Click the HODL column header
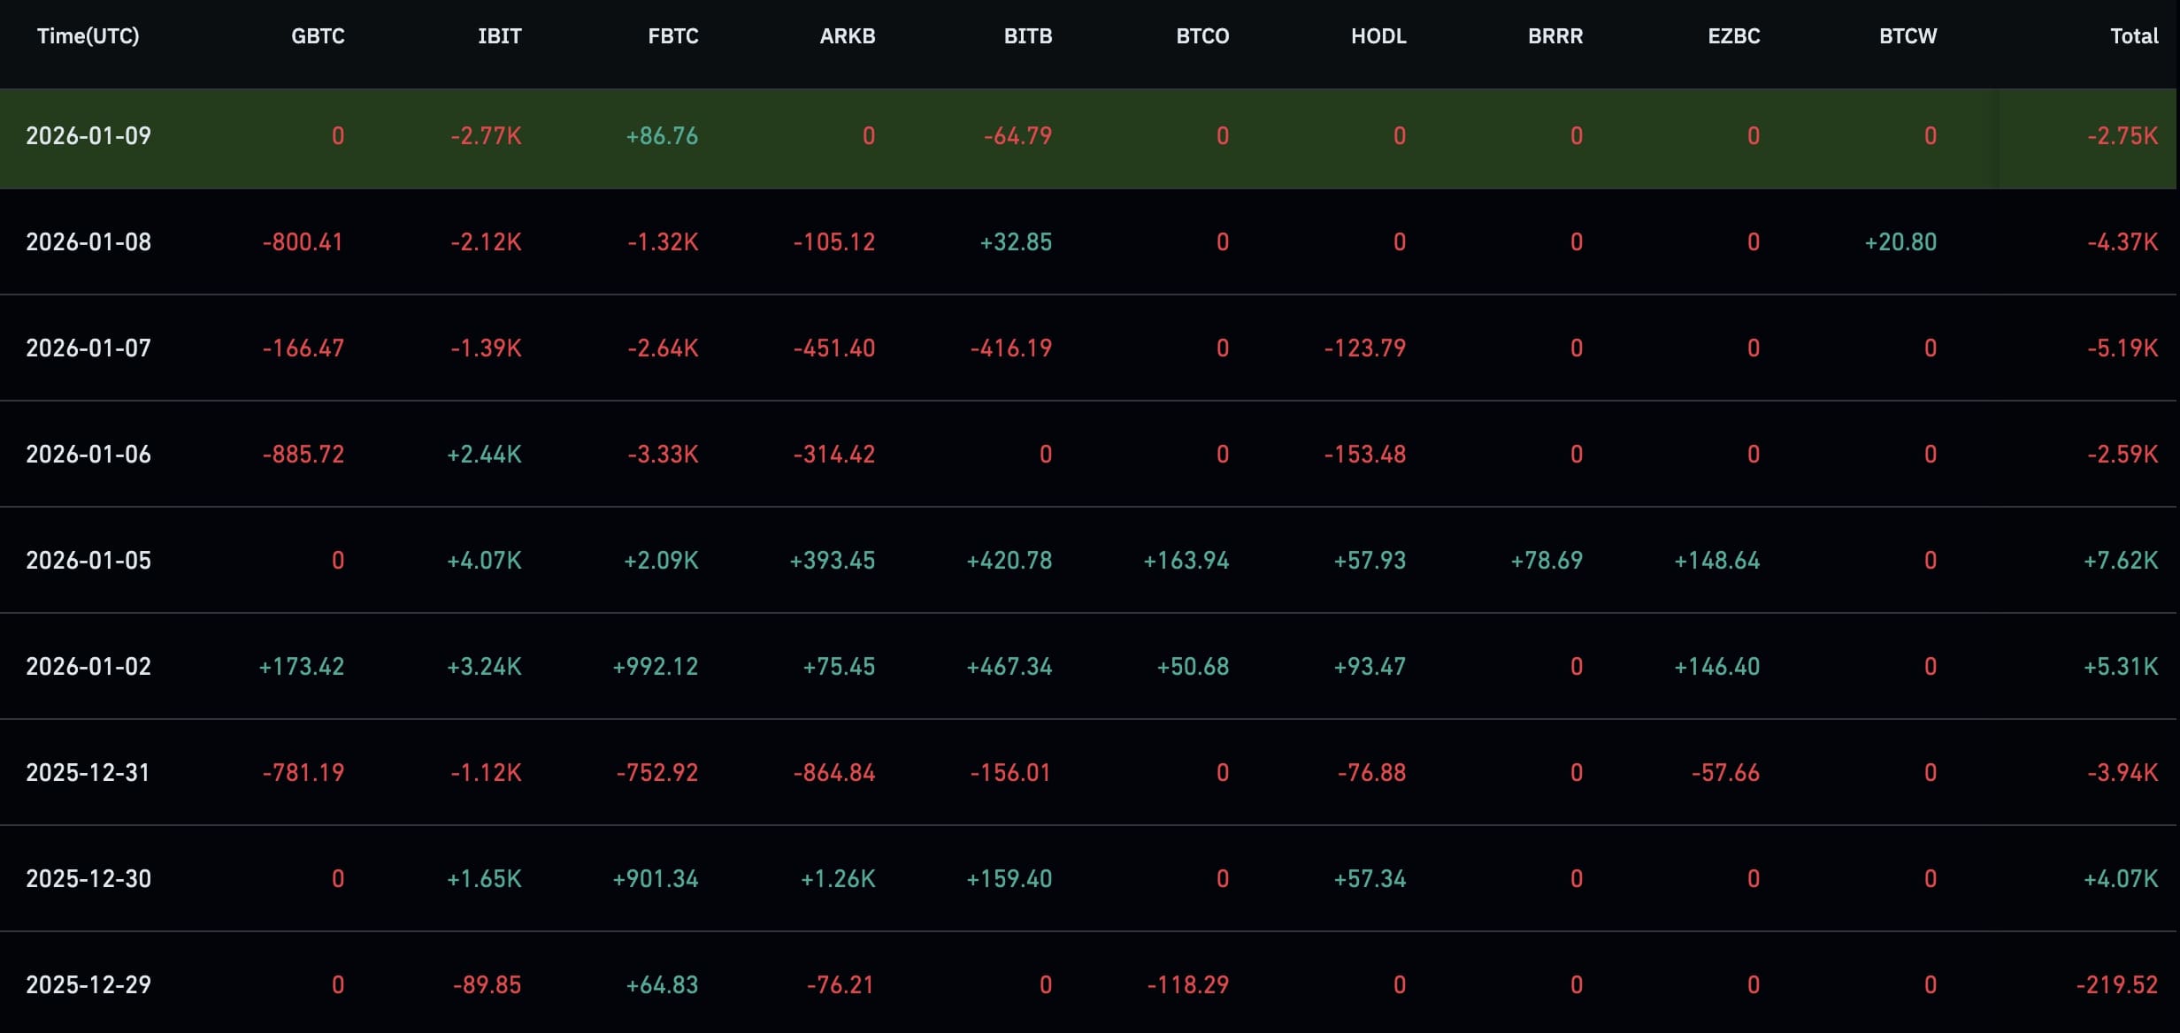Screen dimensions: 2180x1033 click(x=1378, y=36)
